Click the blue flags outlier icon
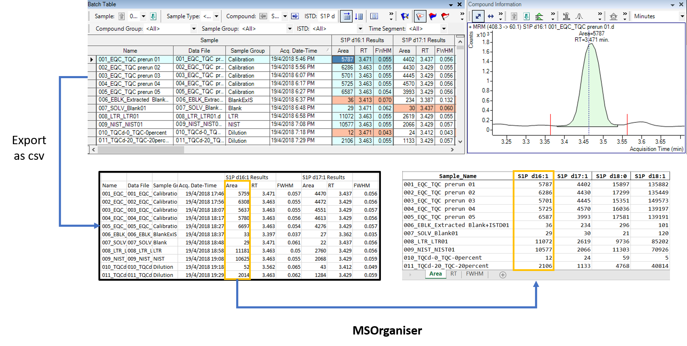Image resolution: width=687 pixels, height=346 pixels. pyautogui.click(x=405, y=16)
